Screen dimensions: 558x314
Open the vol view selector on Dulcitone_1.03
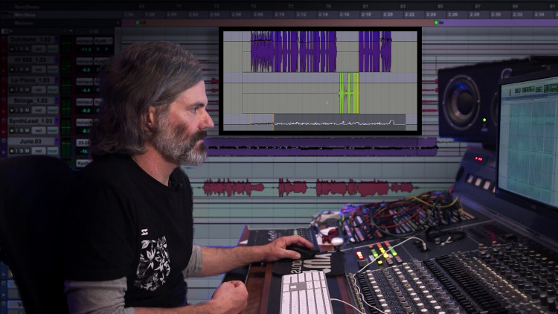[x=39, y=49]
